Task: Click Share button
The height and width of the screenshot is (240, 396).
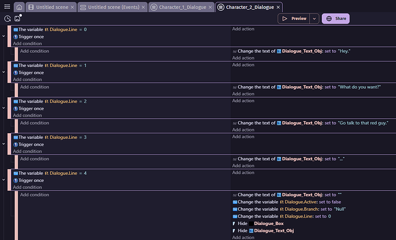Action: coord(336,18)
